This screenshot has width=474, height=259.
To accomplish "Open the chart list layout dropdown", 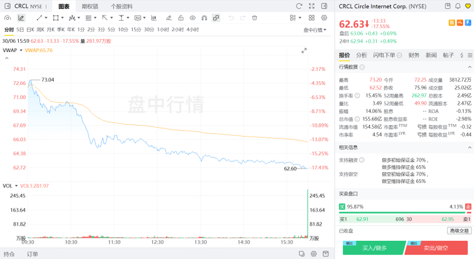I will (295, 18).
